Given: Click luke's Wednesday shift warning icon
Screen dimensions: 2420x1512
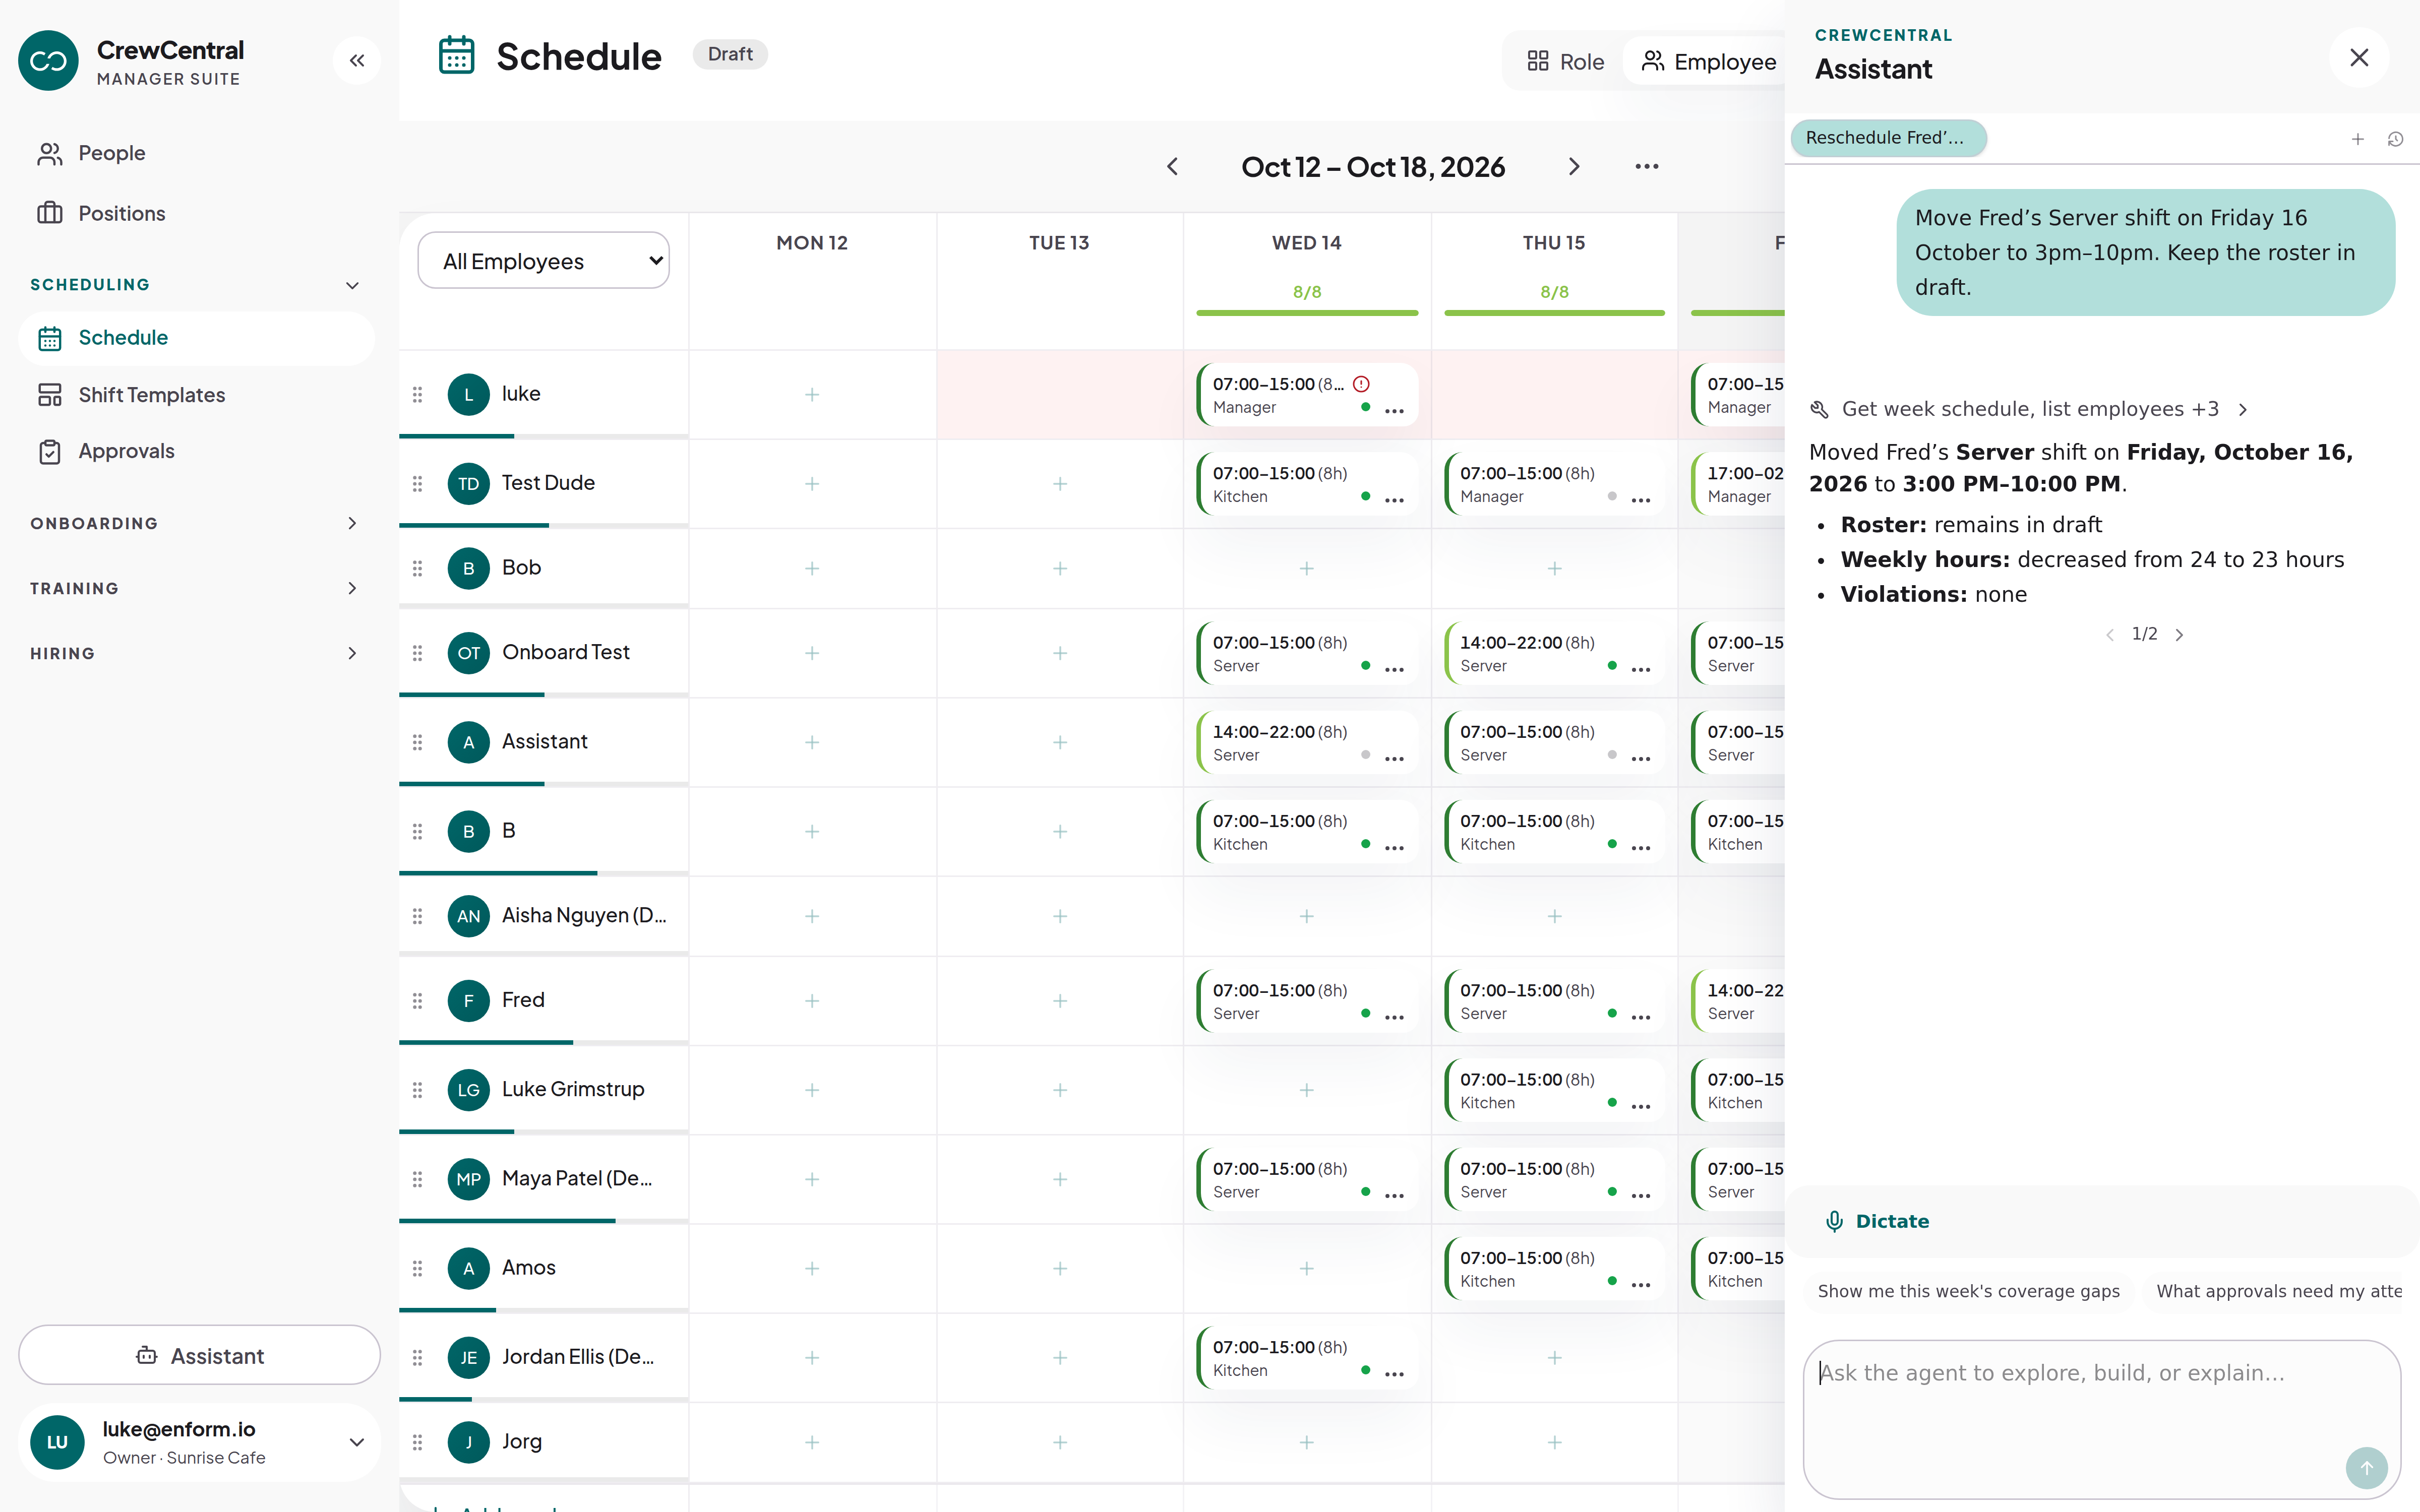Looking at the screenshot, I should (1361, 384).
